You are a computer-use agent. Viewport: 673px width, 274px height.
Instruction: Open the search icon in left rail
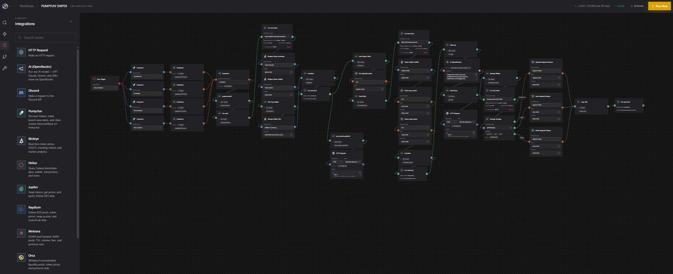4,23
